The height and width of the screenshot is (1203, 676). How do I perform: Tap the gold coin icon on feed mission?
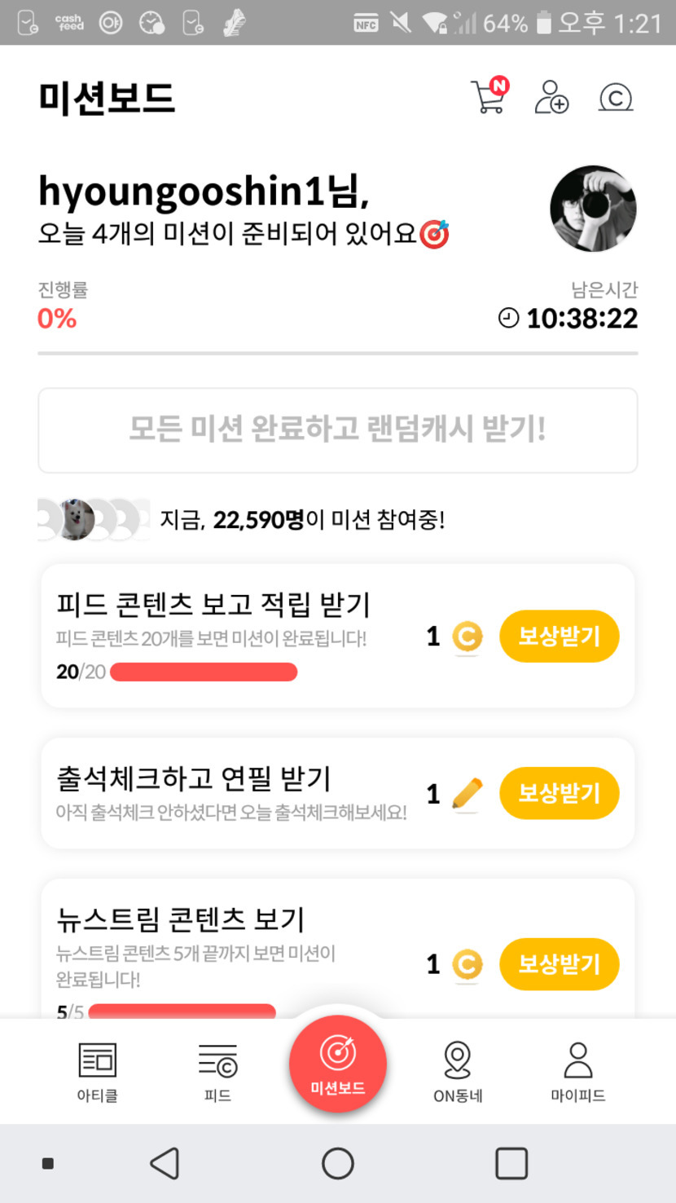pos(467,637)
